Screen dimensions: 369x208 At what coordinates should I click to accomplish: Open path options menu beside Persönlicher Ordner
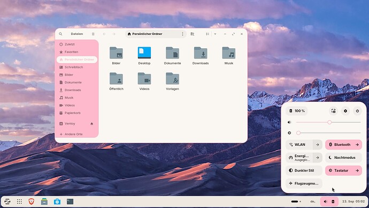pyautogui.click(x=182, y=34)
